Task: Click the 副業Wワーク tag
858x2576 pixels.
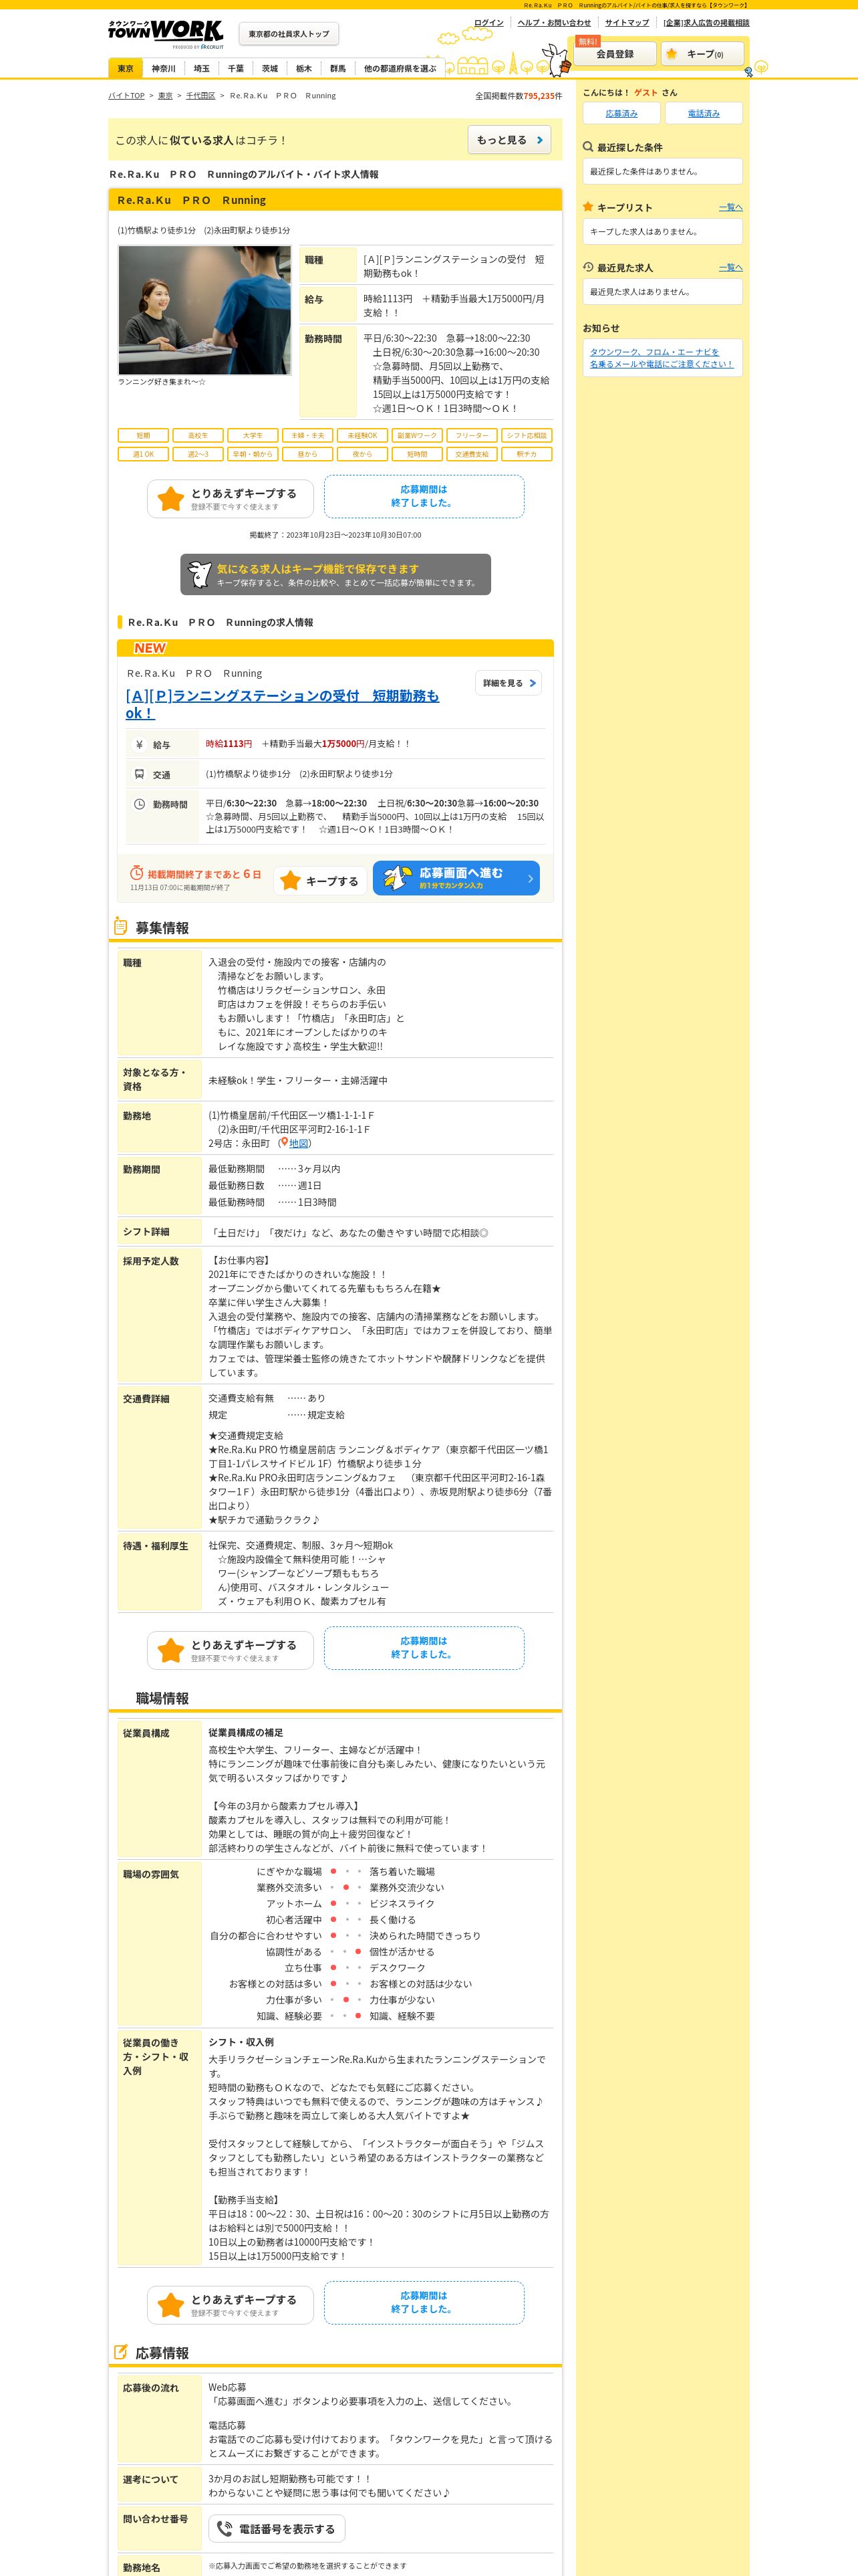Action: [x=416, y=436]
